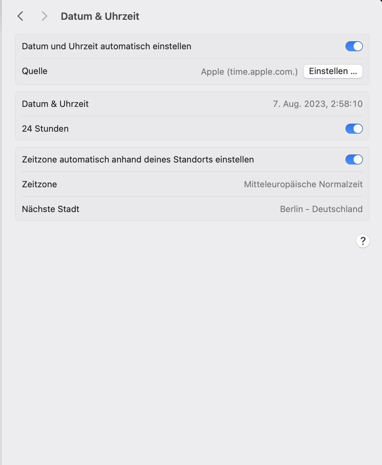This screenshot has width=382, height=465.
Task: Click the Datum & Uhrzeit page title
Action: [x=100, y=16]
